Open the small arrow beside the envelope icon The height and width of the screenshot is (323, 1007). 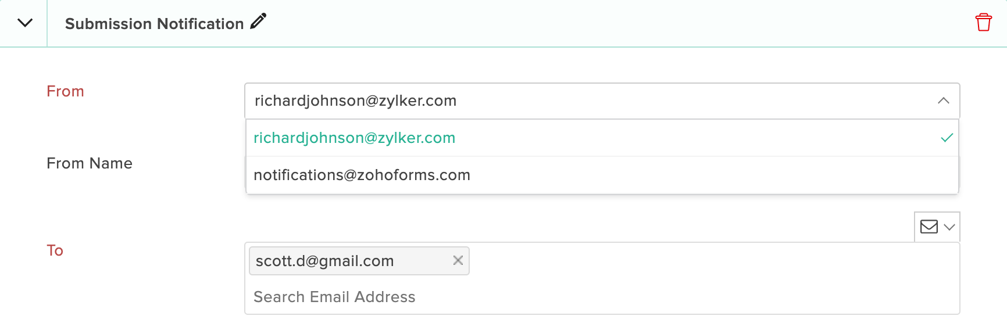point(949,227)
